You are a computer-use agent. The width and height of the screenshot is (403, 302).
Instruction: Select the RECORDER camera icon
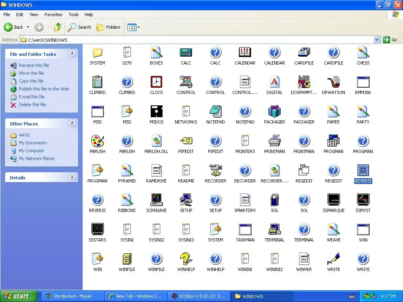pyautogui.click(x=215, y=171)
